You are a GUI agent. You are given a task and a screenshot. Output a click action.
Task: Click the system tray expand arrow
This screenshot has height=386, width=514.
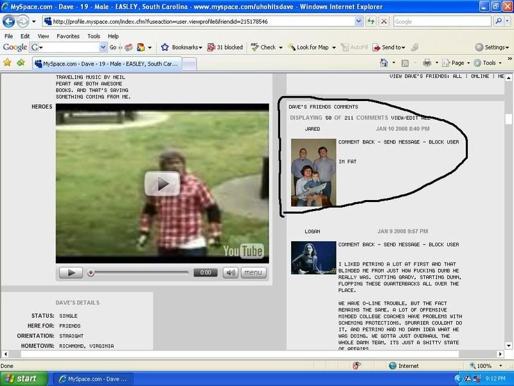(458, 379)
